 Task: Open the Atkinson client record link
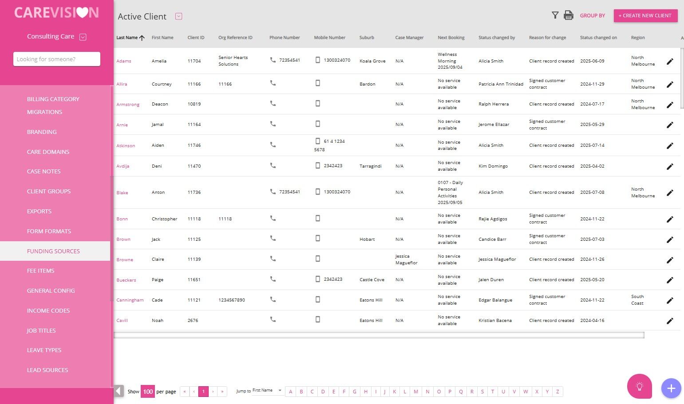point(126,146)
